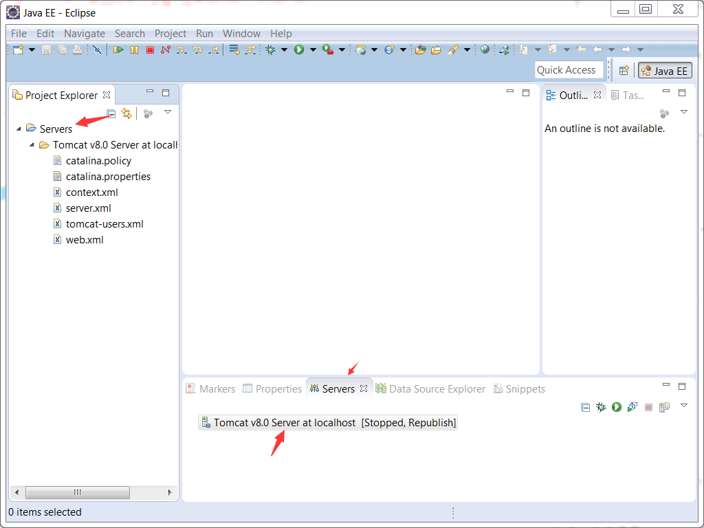704x528 pixels.
Task: Click the Step Return debug icon
Action: (x=214, y=49)
